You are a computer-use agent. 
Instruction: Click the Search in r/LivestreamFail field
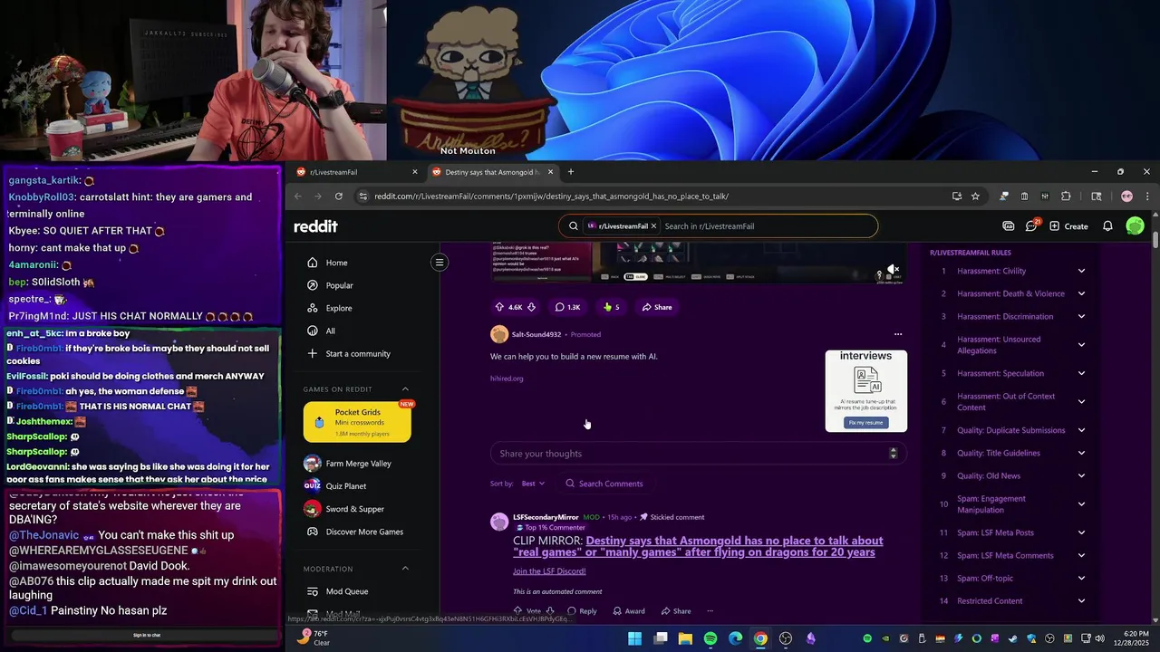(x=768, y=226)
